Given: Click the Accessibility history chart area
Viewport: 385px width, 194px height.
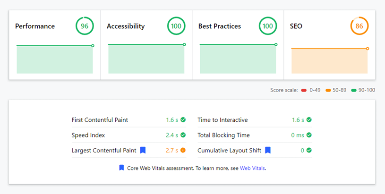Looking at the screenshot, I should [x=146, y=59].
